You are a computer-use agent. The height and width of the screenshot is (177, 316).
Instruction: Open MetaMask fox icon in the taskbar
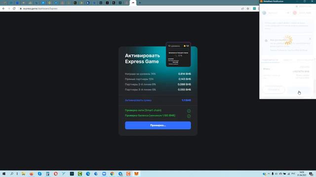(x=136, y=174)
